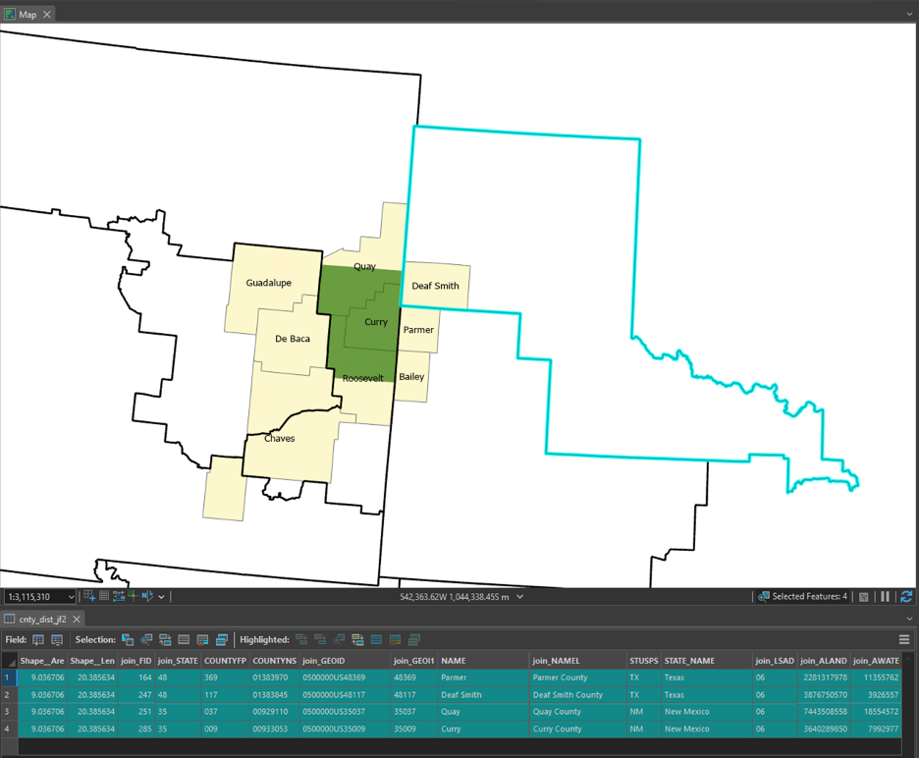Image resolution: width=919 pixels, height=758 pixels.
Task: Click the map refresh icon in status bar
Action: (x=906, y=596)
